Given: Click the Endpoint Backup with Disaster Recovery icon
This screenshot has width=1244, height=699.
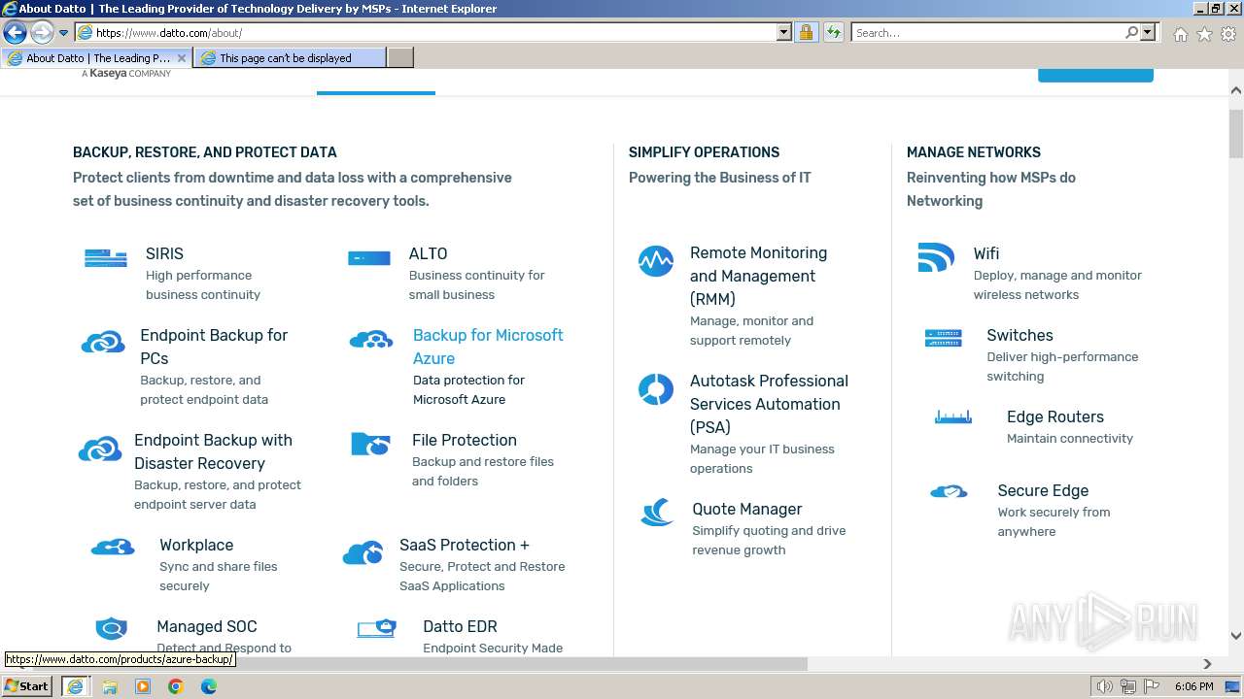Looking at the screenshot, I should (100, 449).
